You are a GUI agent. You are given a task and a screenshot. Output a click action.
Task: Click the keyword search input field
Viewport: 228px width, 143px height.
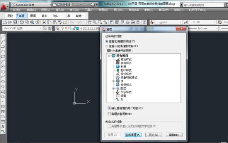[x=203, y=5]
